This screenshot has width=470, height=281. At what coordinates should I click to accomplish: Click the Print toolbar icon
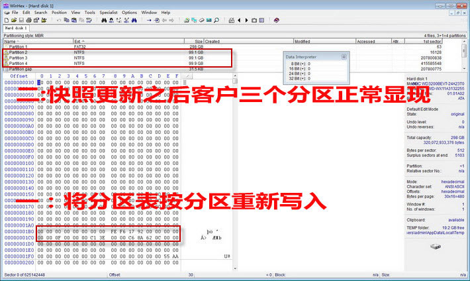[x=28, y=20]
